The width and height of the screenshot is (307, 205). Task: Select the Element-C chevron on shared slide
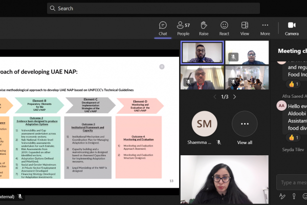pos(90,105)
